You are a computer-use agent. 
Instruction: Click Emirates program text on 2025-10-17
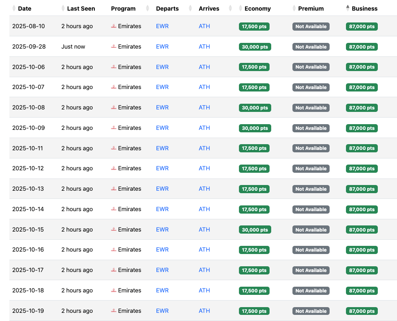coord(129,270)
